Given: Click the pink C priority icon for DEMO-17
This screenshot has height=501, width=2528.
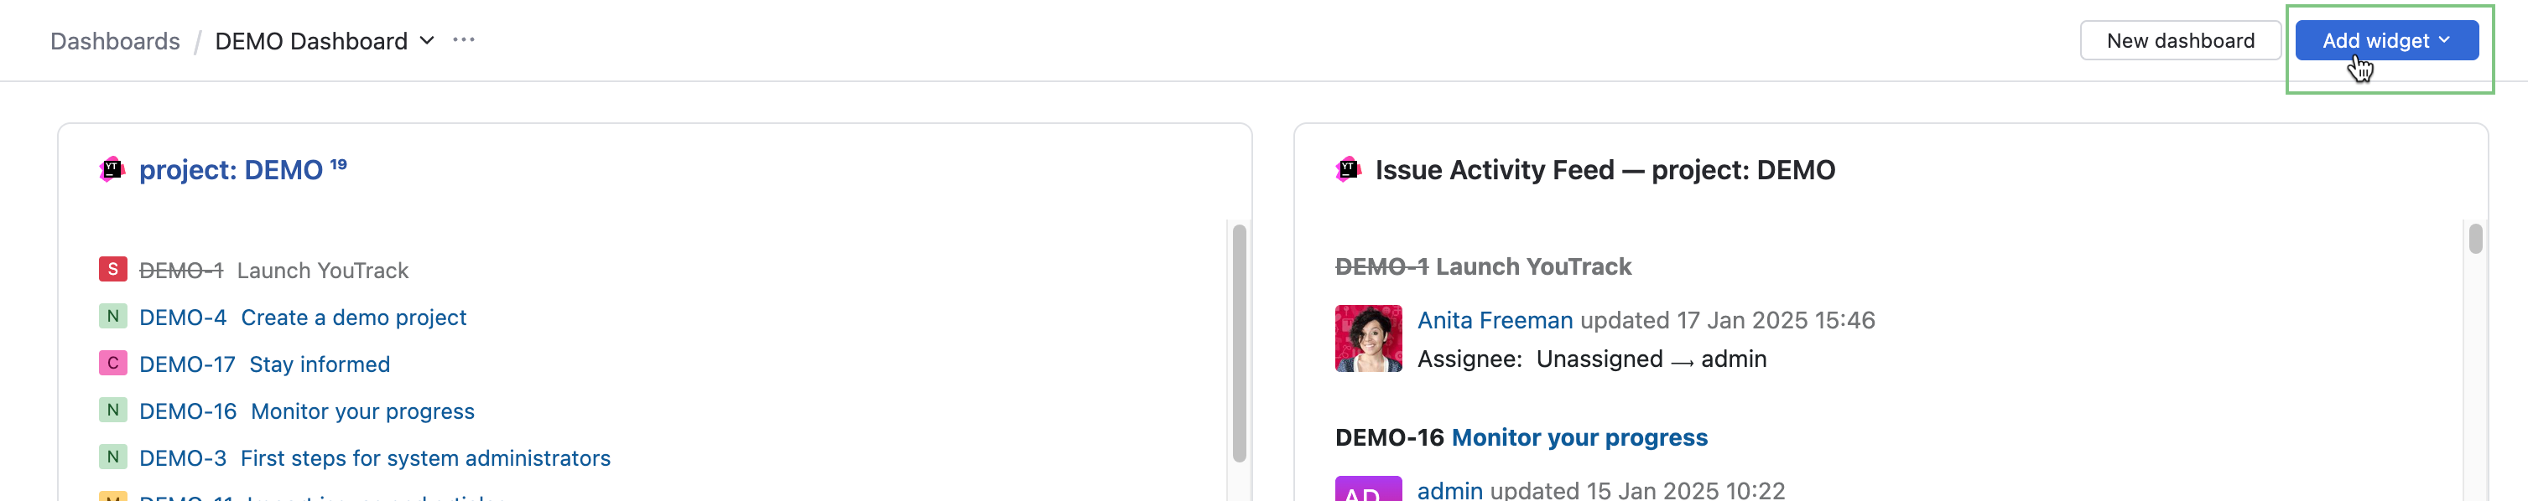Looking at the screenshot, I should tap(113, 364).
